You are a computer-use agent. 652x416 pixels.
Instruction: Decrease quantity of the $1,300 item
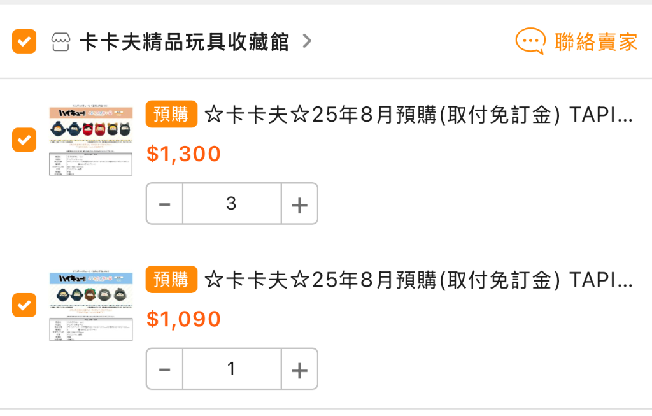click(165, 204)
